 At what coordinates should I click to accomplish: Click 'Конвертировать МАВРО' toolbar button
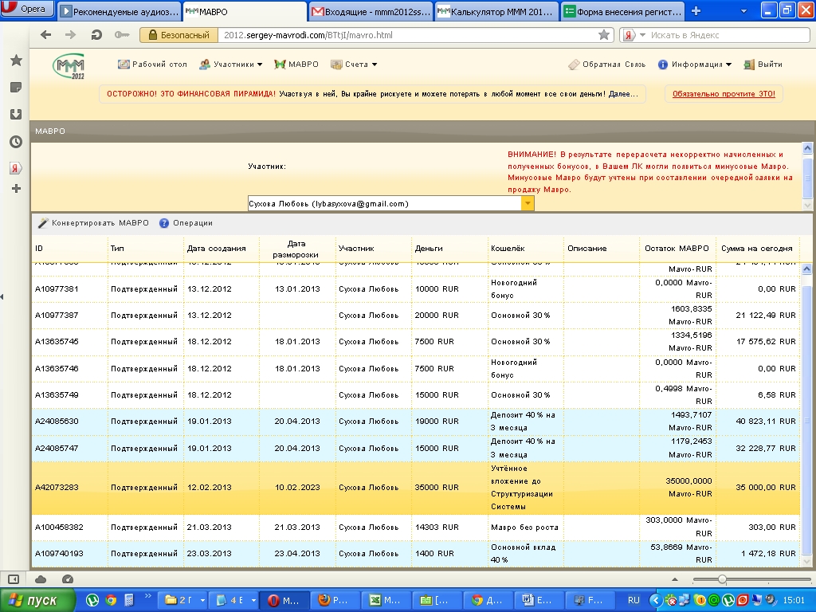(x=94, y=223)
